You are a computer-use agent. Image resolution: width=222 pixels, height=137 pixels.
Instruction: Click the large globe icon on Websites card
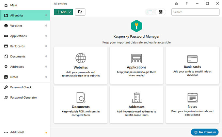pos(81,58)
